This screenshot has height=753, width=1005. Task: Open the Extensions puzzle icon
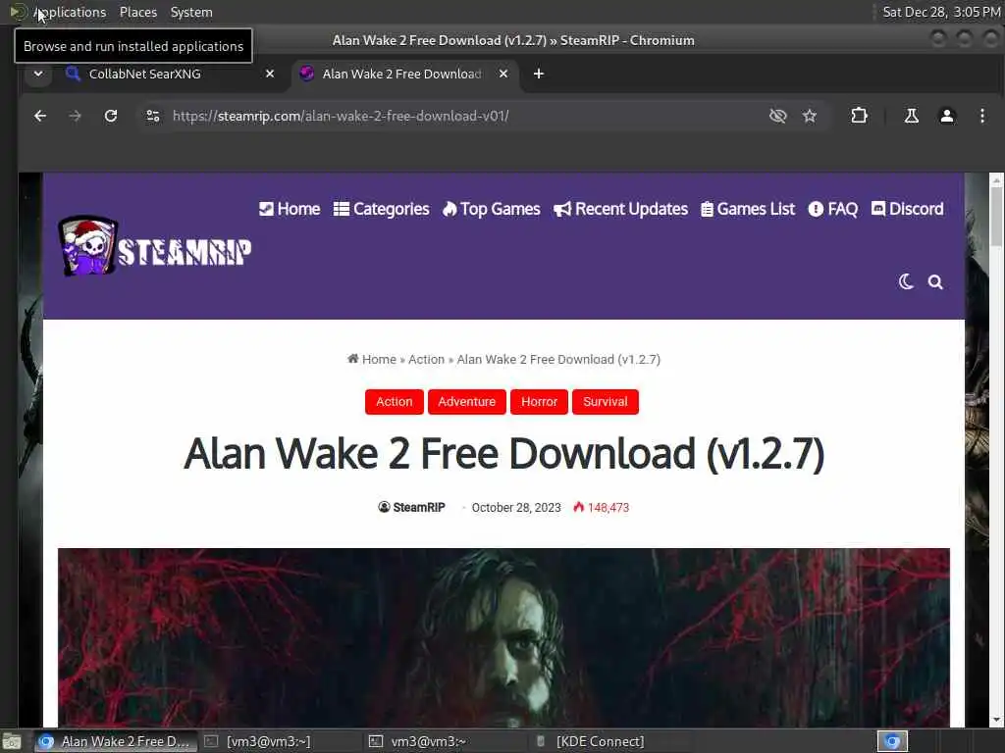point(859,116)
